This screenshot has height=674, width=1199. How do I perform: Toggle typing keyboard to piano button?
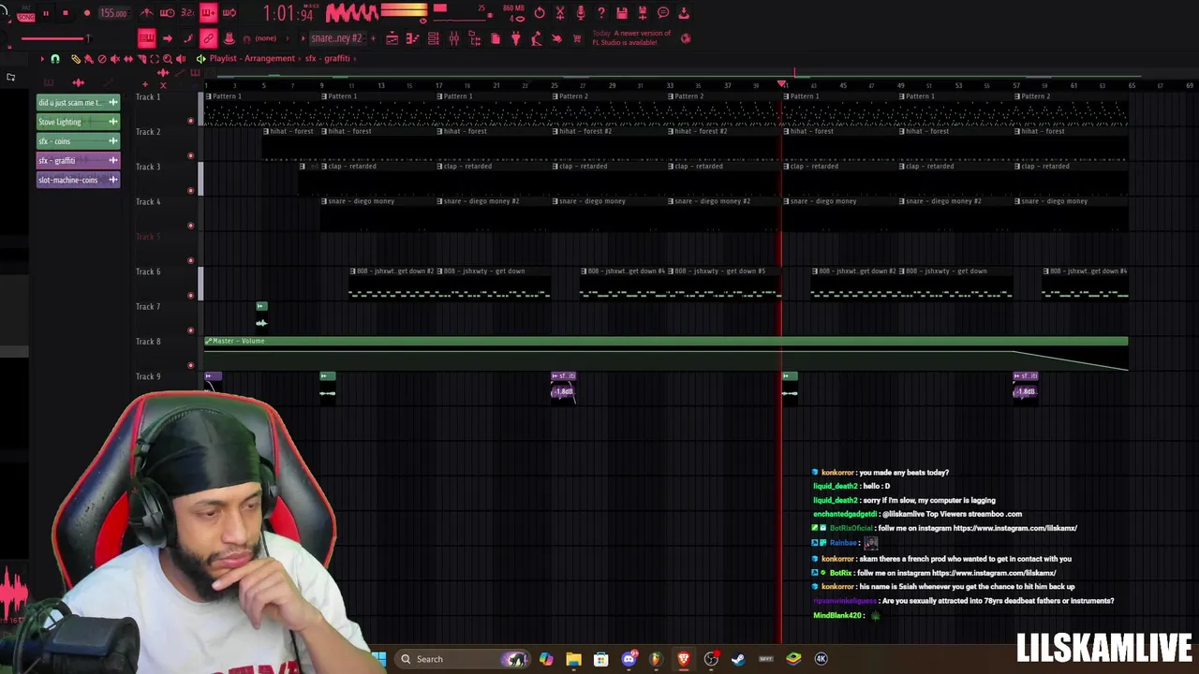(147, 38)
